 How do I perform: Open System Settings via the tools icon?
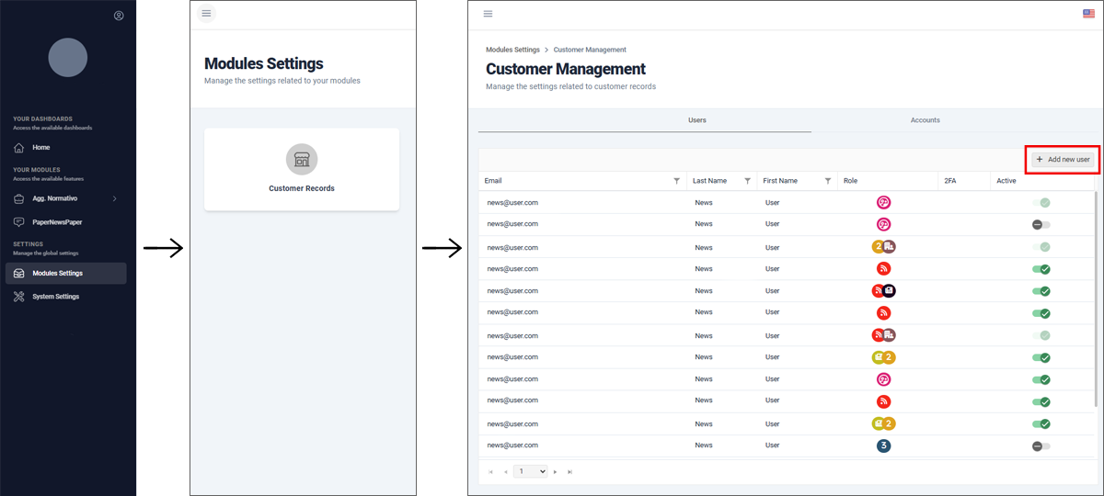(x=19, y=297)
